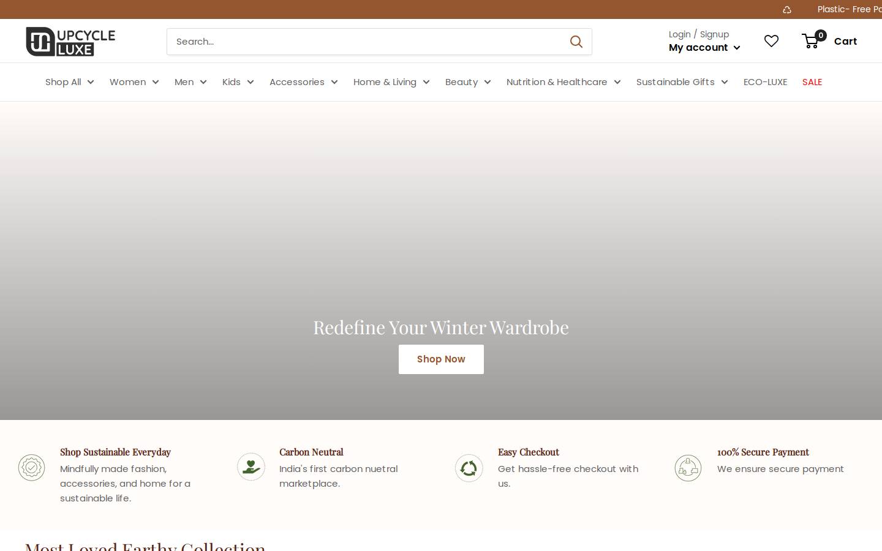
Task: Click the Cart label
Action: pyautogui.click(x=845, y=41)
